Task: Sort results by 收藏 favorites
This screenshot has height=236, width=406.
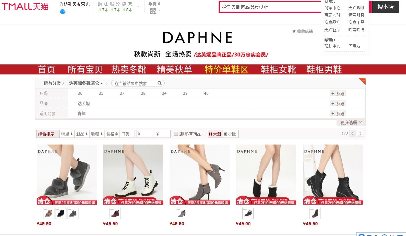Action: tap(97, 134)
